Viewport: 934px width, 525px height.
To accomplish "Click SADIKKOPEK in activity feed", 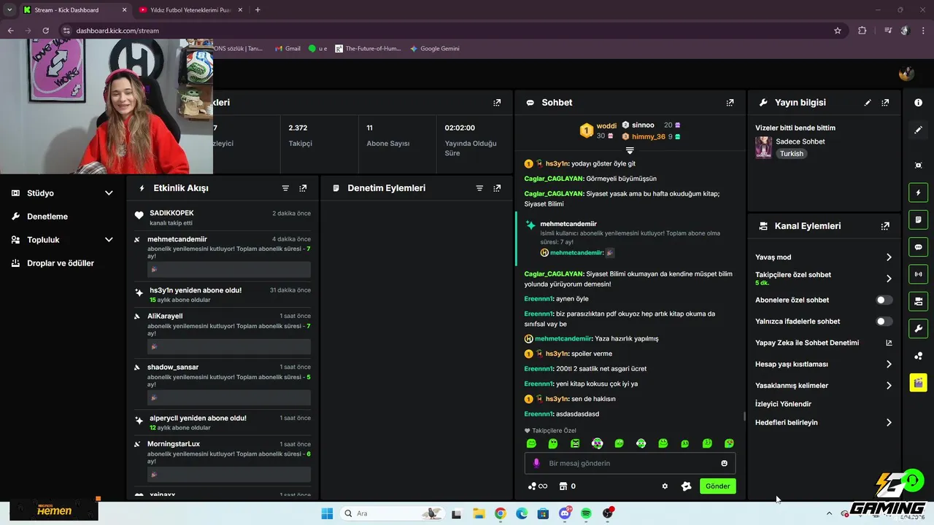I will click(x=171, y=213).
